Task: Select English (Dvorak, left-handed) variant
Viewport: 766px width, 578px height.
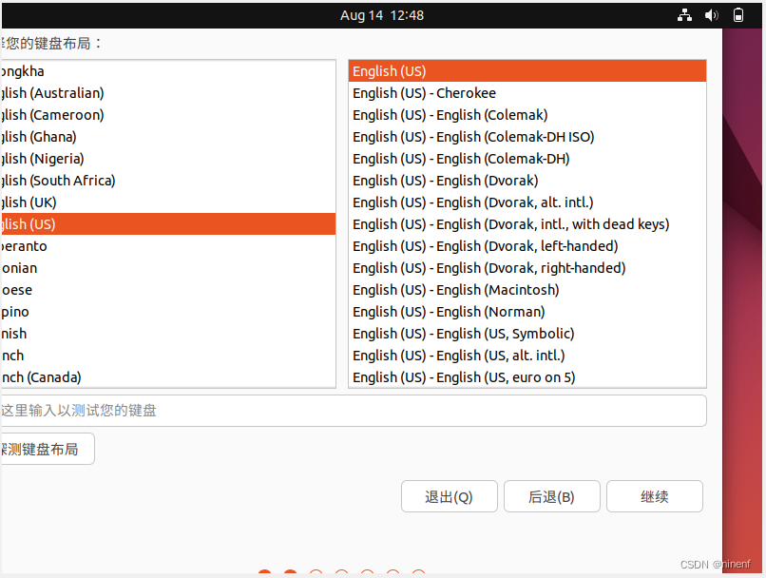Action: point(527,246)
